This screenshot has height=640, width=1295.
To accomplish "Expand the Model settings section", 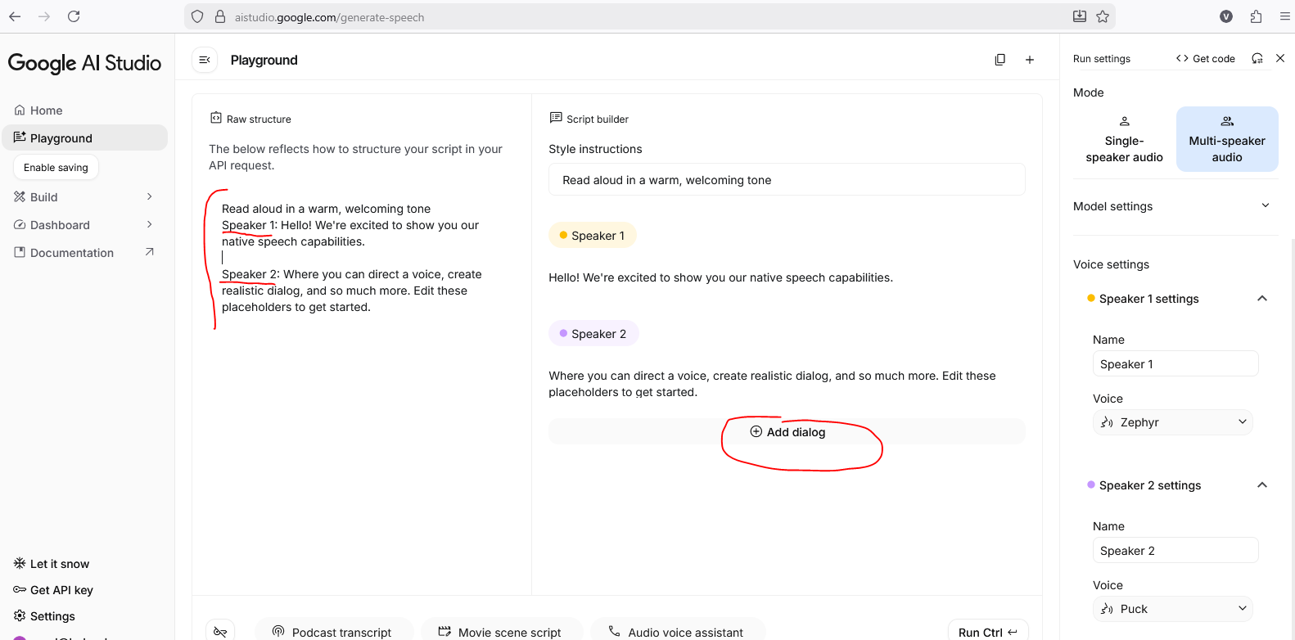I will [1175, 206].
